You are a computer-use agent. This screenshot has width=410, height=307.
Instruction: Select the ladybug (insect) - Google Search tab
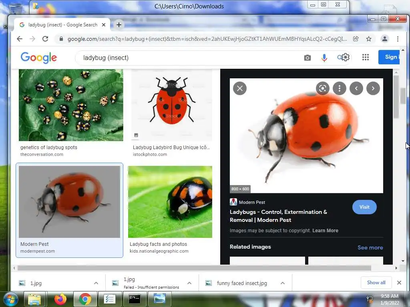pos(63,25)
